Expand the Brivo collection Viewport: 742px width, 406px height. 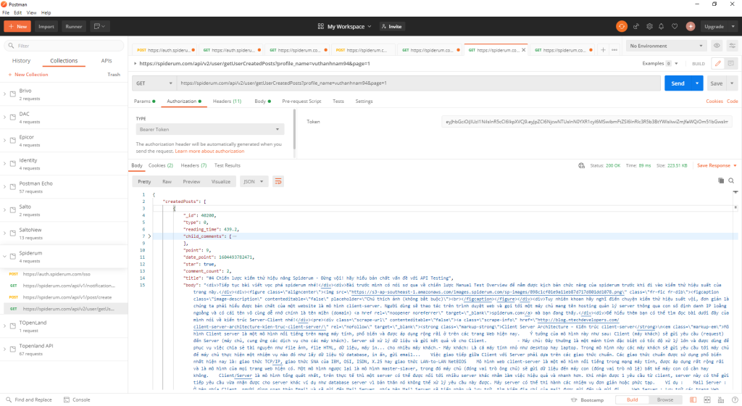point(5,94)
